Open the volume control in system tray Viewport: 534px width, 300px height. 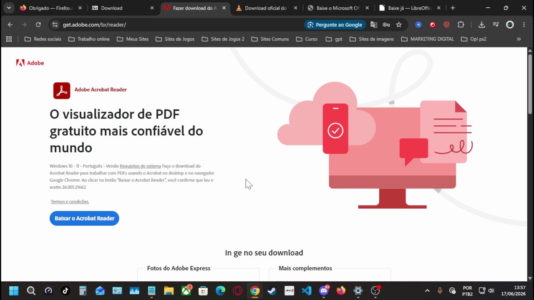[491, 290]
